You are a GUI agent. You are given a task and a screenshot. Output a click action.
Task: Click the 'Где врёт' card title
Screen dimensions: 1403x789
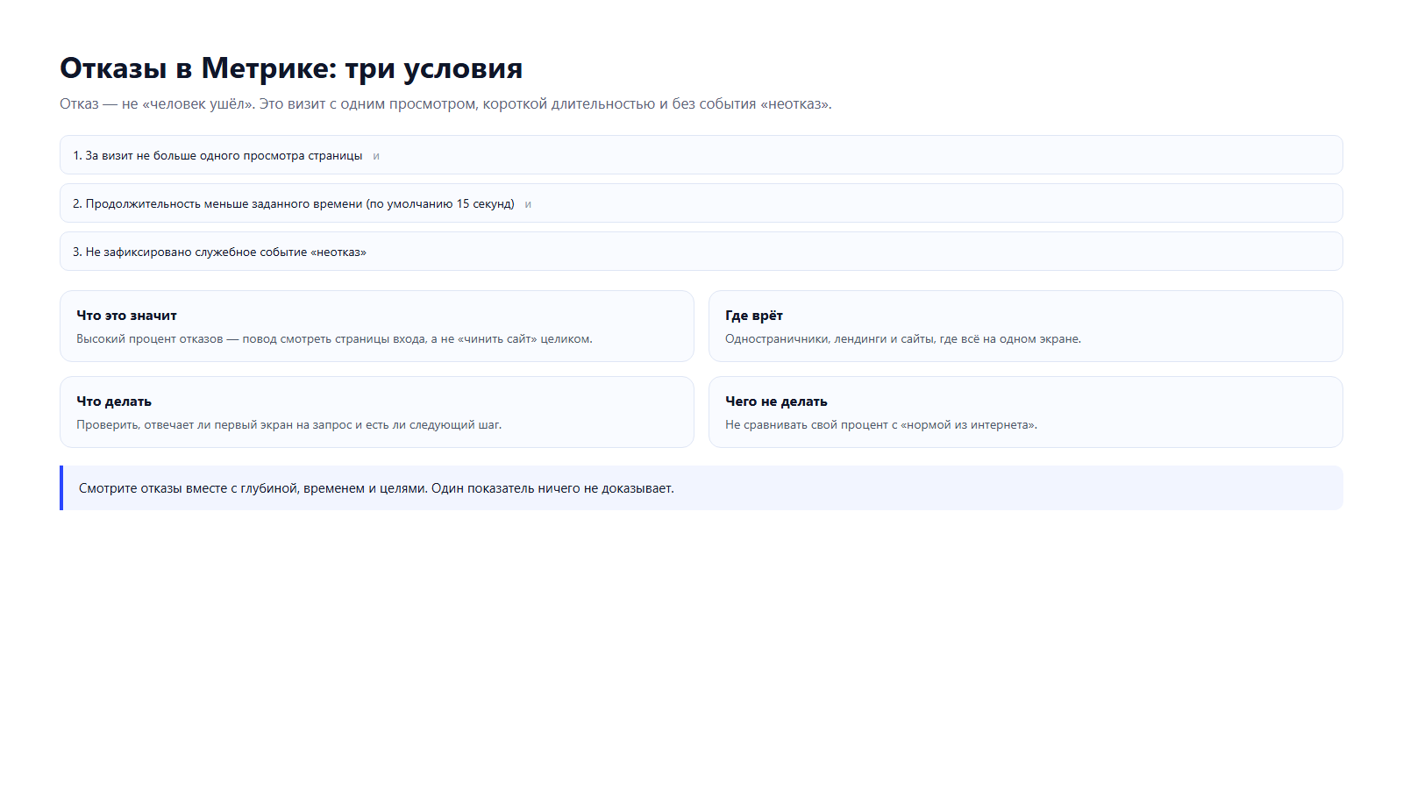point(754,316)
